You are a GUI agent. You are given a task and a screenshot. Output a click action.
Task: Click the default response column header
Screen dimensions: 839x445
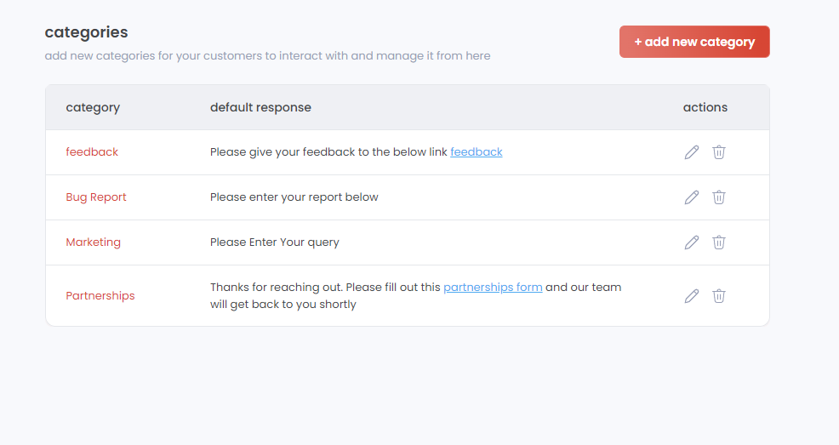[x=260, y=107]
